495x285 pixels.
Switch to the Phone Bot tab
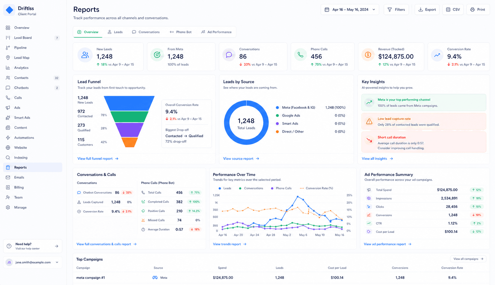[181, 32]
